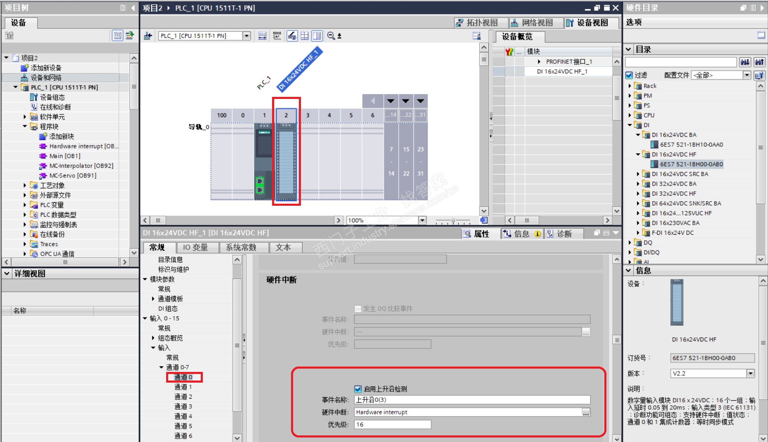768x442 pixels.
Task: Click the overview table icon in project tree toolbar
Action: 117,35
